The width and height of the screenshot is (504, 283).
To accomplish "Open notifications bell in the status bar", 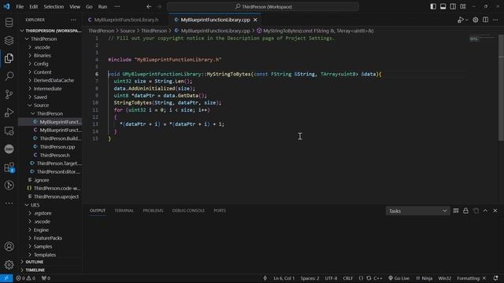I will click(x=495, y=278).
